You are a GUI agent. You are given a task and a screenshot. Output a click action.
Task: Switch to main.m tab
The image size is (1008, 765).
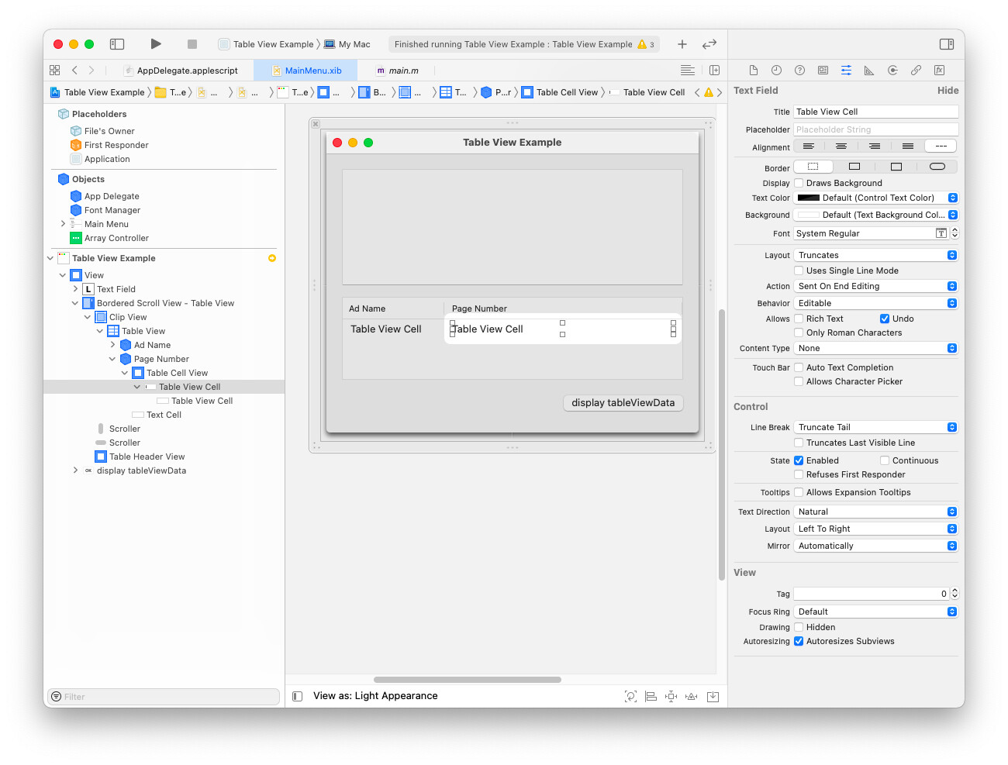pos(397,71)
